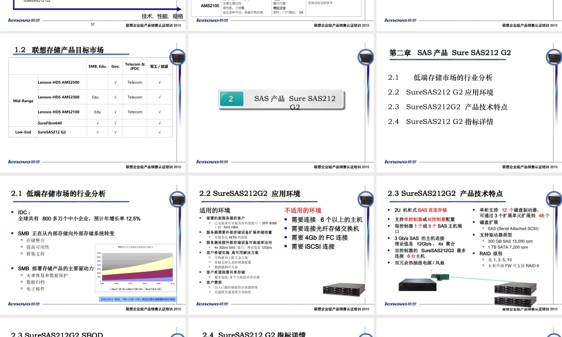Select the slide 2.2 SureSAS212G2 应用环境

[280, 245]
